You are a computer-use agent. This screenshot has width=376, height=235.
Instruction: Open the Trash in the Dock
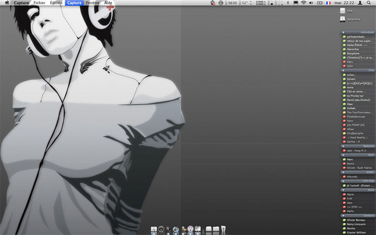tap(223, 230)
